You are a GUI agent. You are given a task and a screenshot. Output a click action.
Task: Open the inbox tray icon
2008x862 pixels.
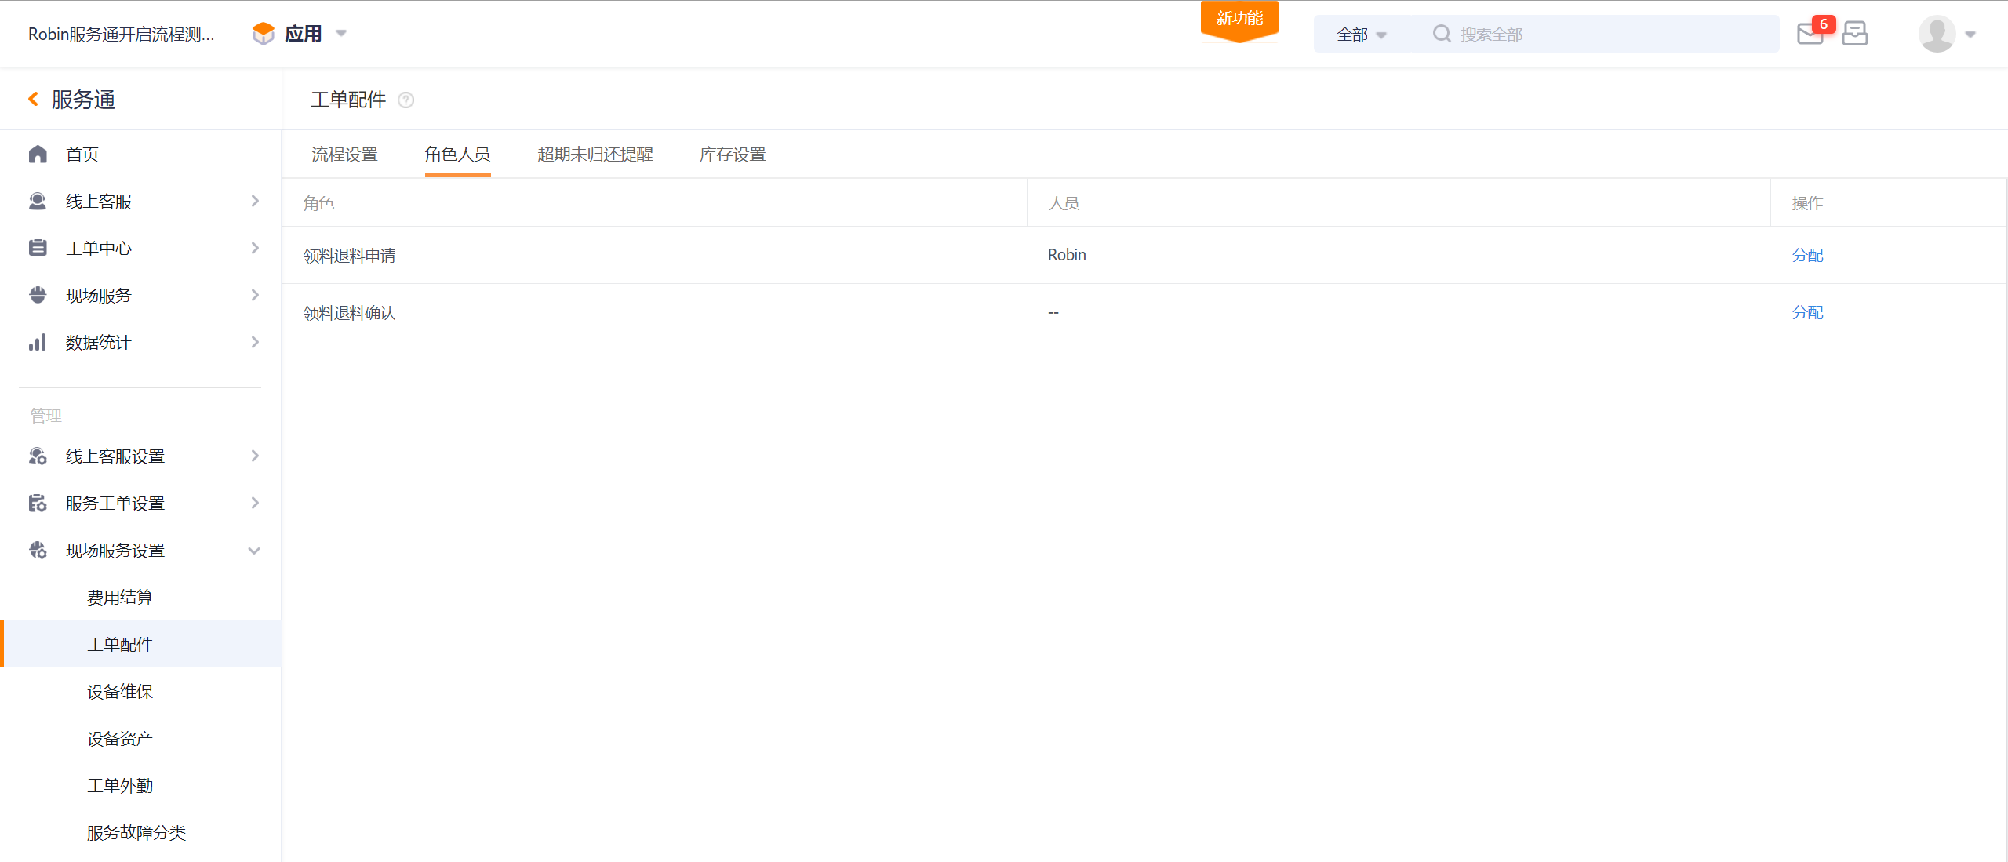[1855, 33]
